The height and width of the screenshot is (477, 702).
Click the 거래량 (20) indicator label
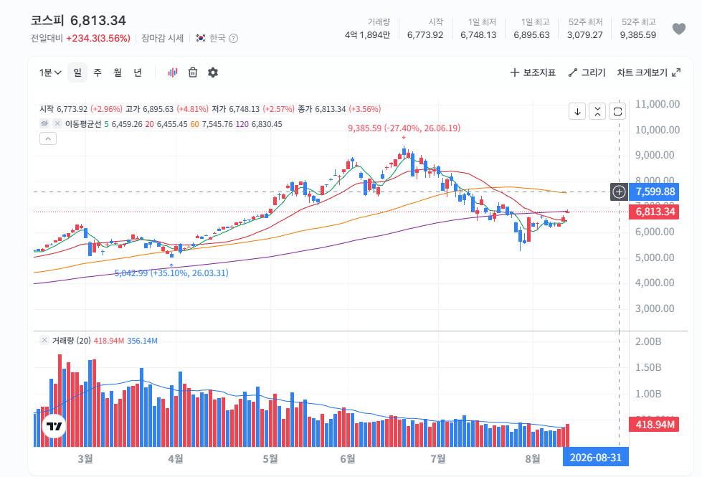click(71, 341)
